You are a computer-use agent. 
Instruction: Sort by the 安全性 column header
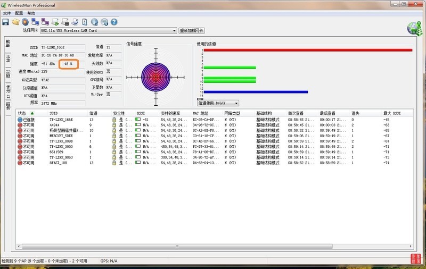click(x=124, y=113)
